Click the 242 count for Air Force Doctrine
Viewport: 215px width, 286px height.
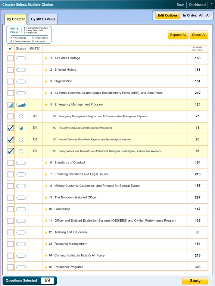(197, 93)
